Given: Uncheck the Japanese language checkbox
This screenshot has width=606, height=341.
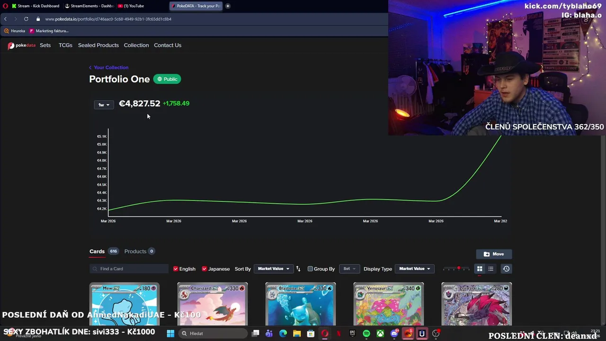Looking at the screenshot, I should click(x=205, y=269).
